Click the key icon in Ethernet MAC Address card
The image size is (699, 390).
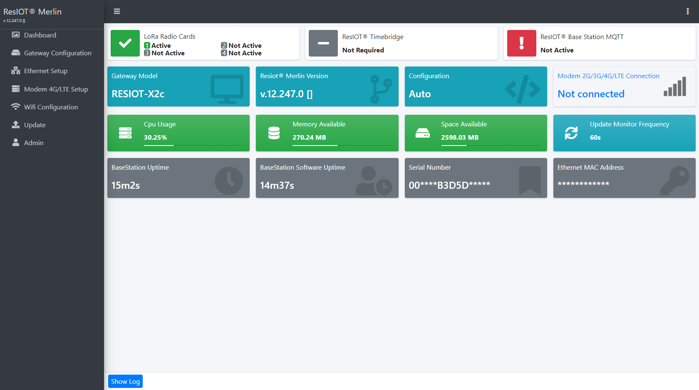pyautogui.click(x=675, y=181)
